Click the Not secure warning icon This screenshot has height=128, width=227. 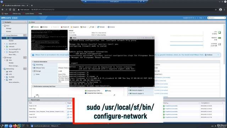tap(18, 10)
